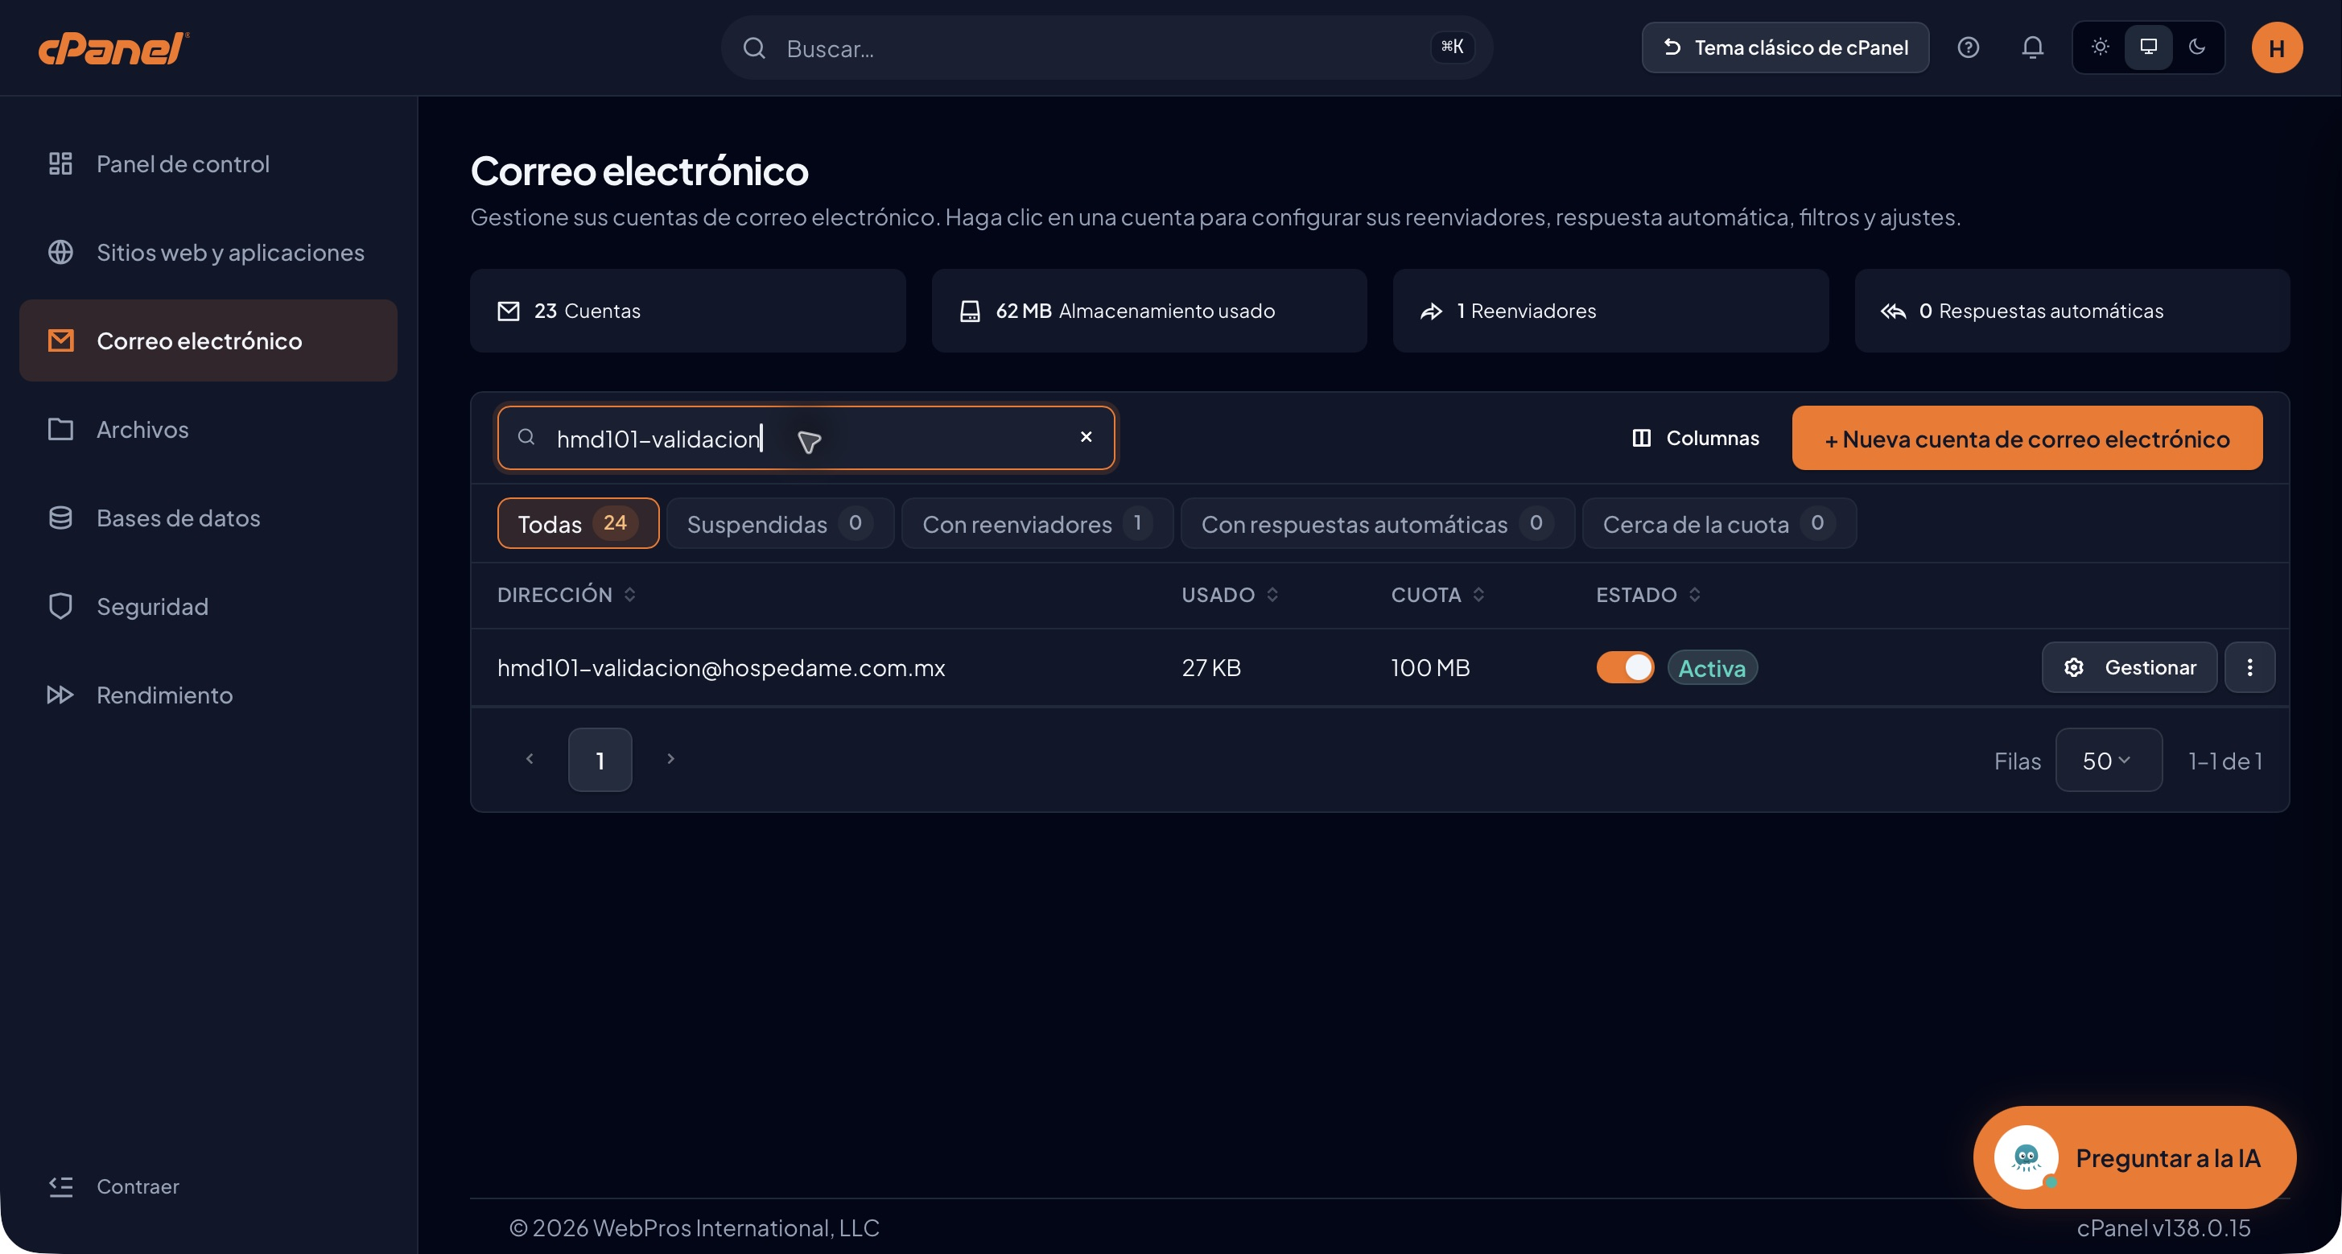Viewport: 2342px width, 1254px height.
Task: Select the Todas filter tab
Action: 578,524
